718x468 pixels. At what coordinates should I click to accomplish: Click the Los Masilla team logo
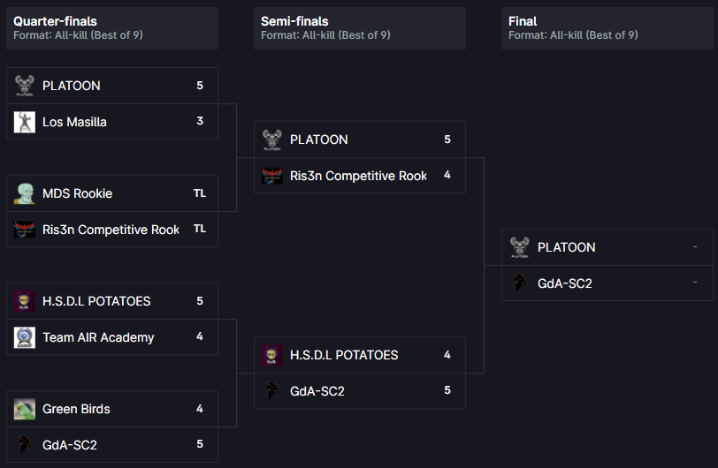click(x=25, y=122)
